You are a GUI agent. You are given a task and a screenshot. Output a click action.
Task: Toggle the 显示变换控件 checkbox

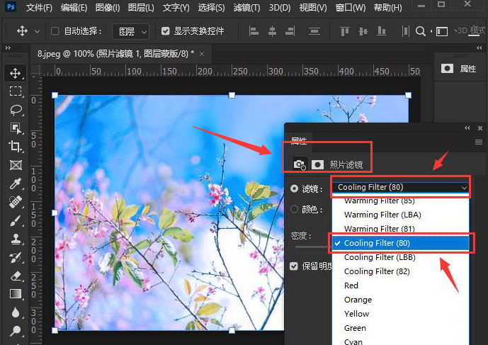click(166, 31)
